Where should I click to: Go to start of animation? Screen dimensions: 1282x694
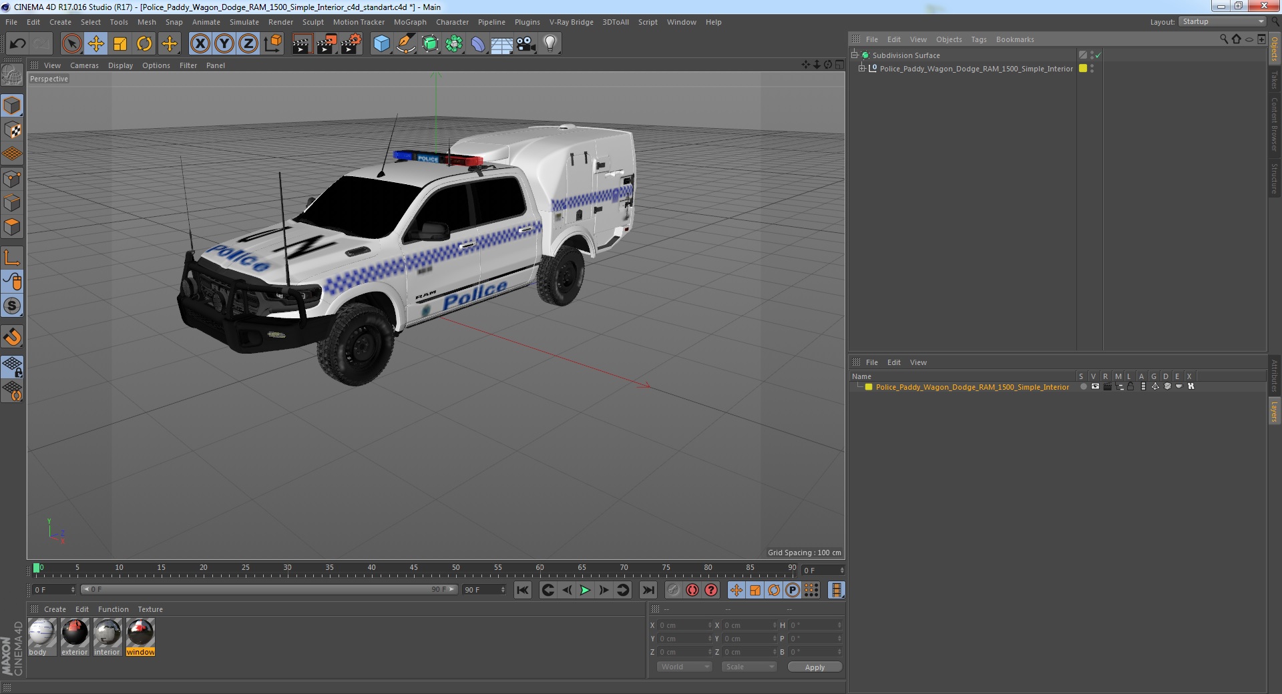coord(523,590)
